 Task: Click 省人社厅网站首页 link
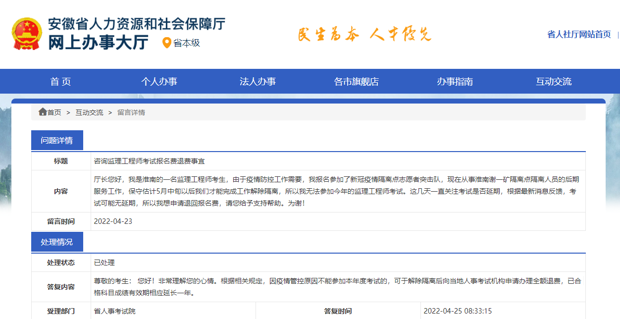point(578,35)
